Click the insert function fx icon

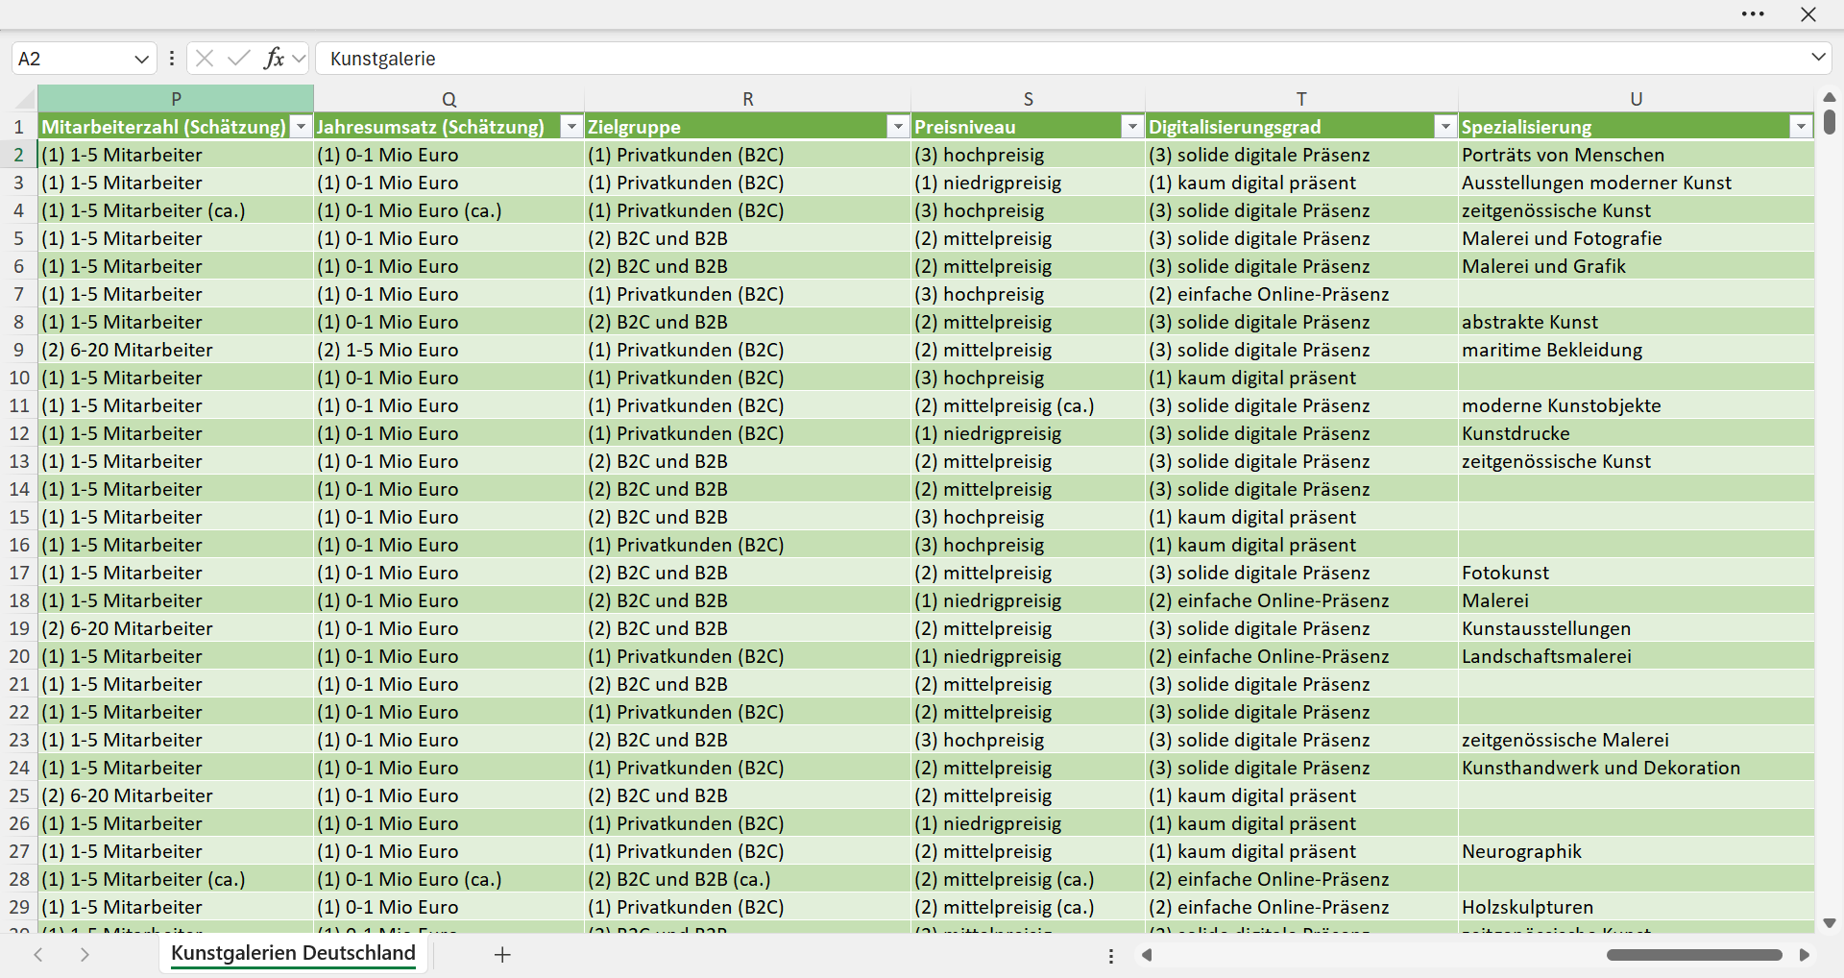point(274,59)
